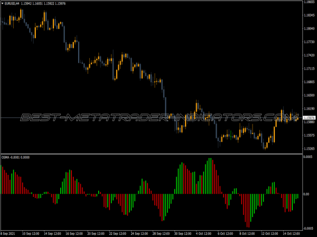Click price axis label 1.16190

click(x=309, y=108)
